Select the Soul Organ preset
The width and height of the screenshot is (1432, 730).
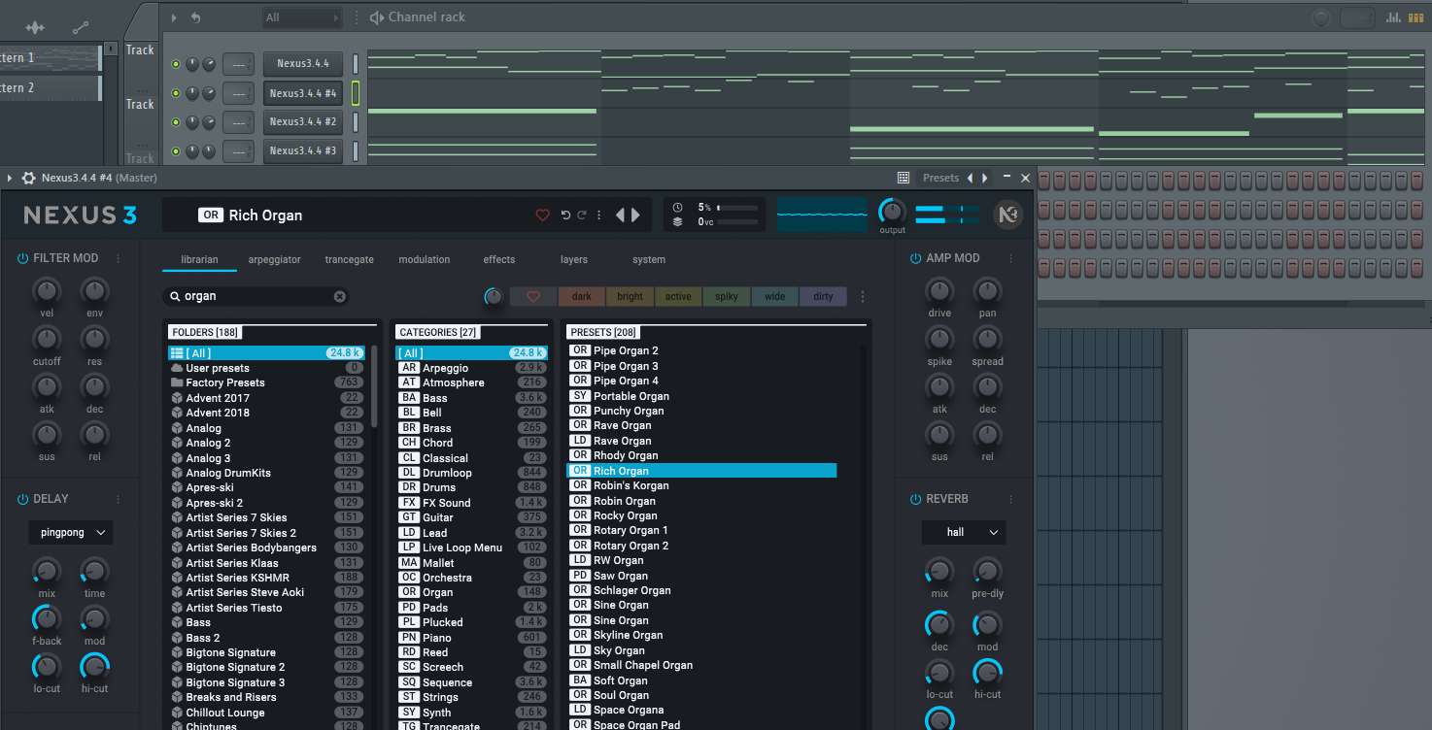621,695
